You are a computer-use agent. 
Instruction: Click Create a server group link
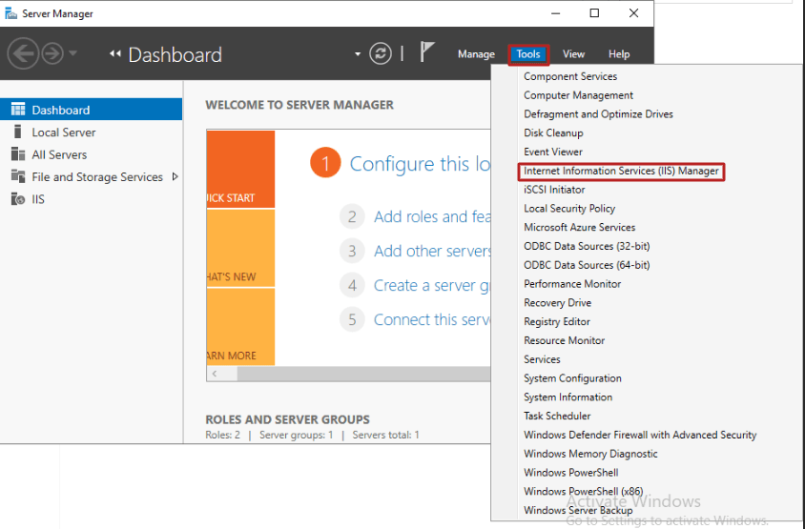pyautogui.click(x=431, y=285)
